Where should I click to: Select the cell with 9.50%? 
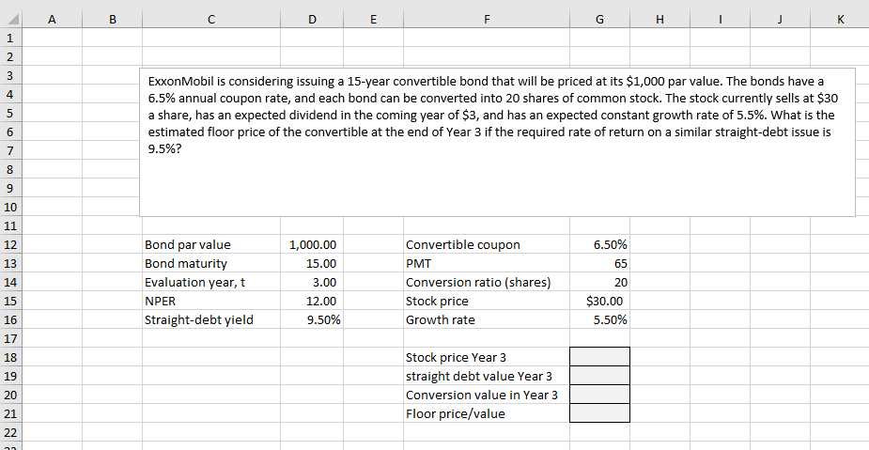coord(312,319)
